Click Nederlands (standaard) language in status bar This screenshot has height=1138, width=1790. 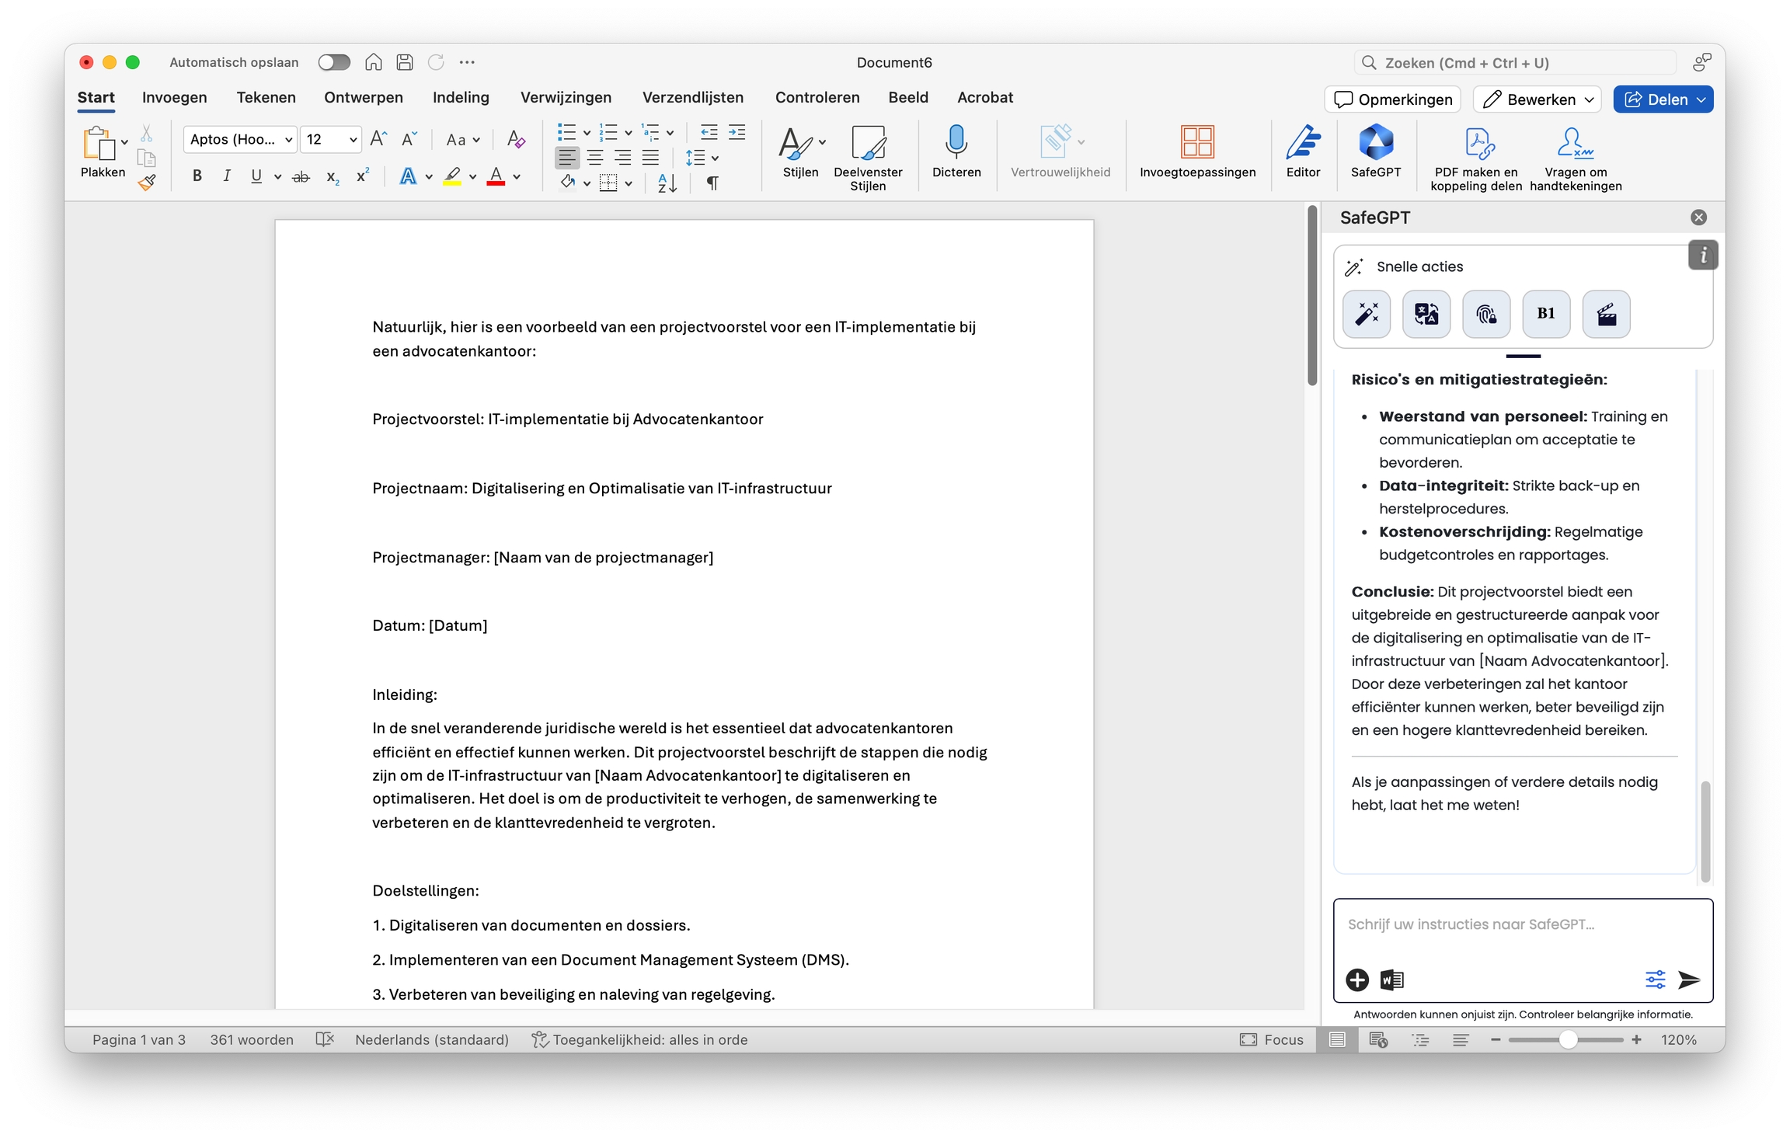(432, 1039)
